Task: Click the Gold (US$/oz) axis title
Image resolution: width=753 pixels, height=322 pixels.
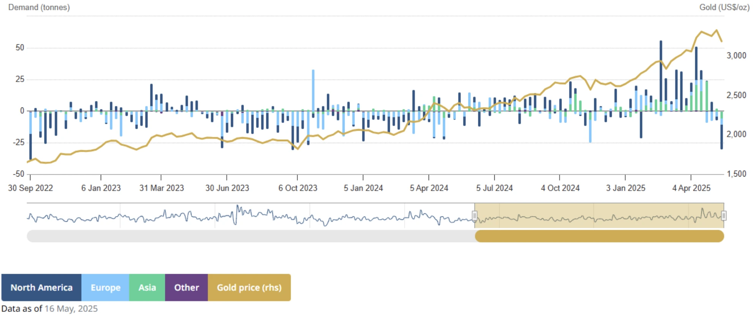Action: point(724,7)
